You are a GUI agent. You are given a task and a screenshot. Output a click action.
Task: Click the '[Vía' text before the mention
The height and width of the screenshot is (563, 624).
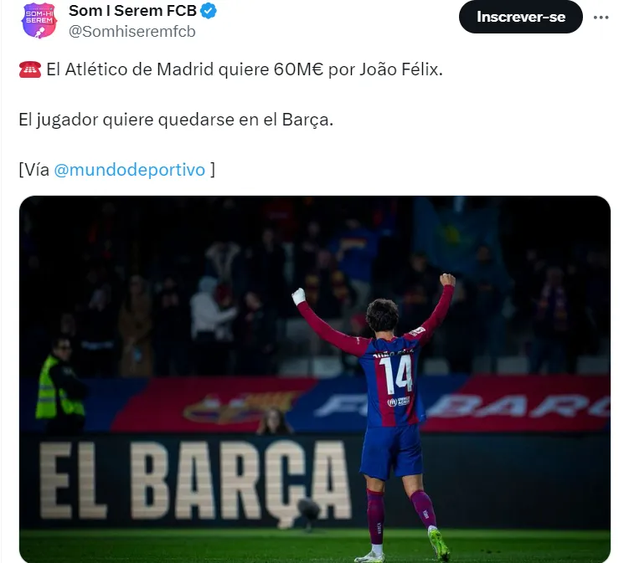pos(34,170)
